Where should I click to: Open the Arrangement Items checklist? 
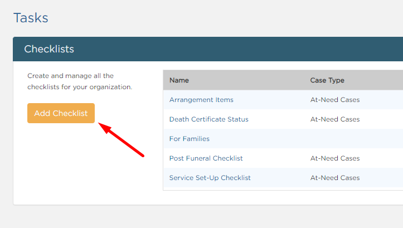click(201, 100)
